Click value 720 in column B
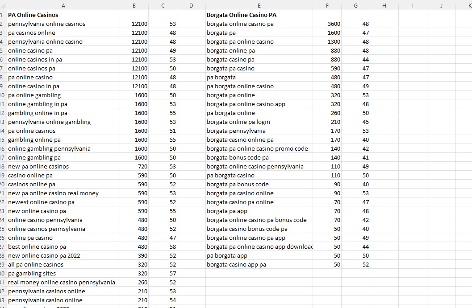The height and width of the screenshot is (308, 472). click(134, 166)
